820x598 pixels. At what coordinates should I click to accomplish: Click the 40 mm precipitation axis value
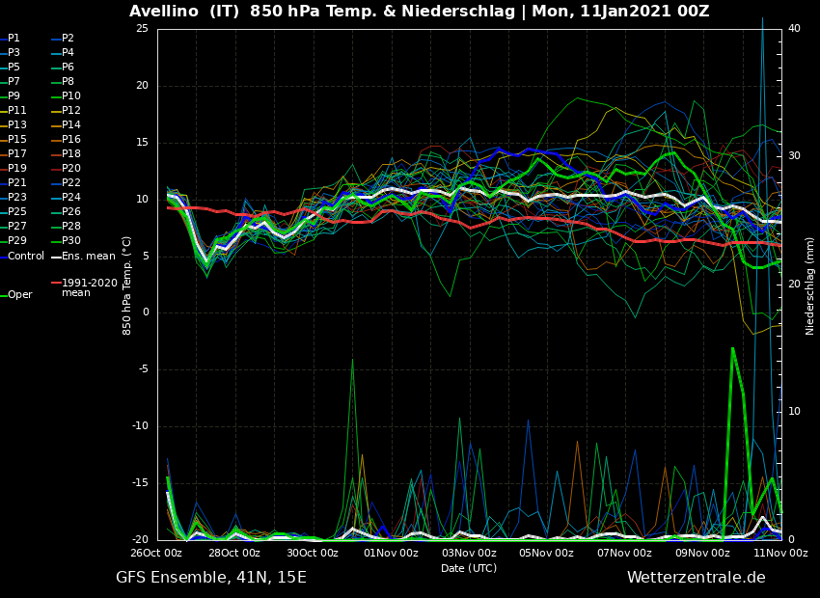(x=794, y=29)
